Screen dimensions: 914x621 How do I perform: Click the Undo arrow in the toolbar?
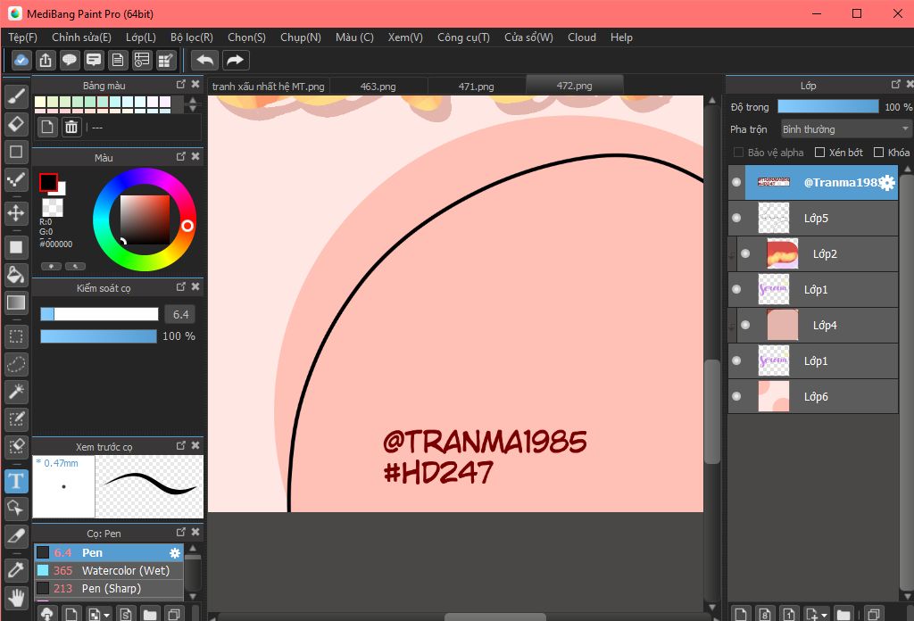pyautogui.click(x=205, y=60)
